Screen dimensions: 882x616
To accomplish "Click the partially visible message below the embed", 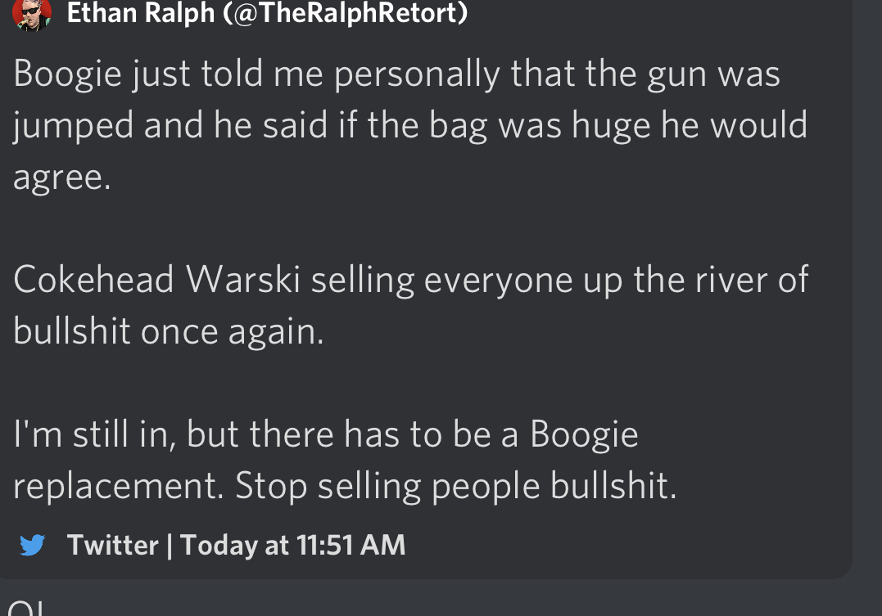I will tap(25, 608).
